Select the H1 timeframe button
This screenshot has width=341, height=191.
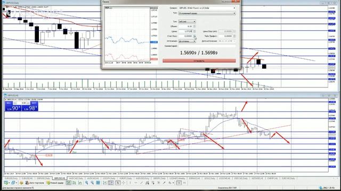(x=179, y=183)
